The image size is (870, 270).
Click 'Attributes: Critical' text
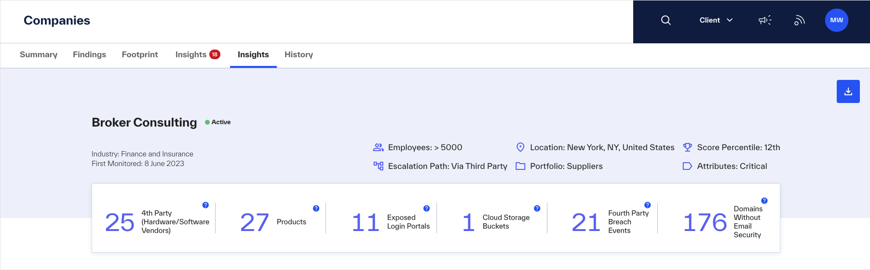pos(732,166)
